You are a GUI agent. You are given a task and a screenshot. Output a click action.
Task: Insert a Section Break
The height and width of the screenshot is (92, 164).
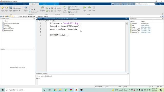73,7
